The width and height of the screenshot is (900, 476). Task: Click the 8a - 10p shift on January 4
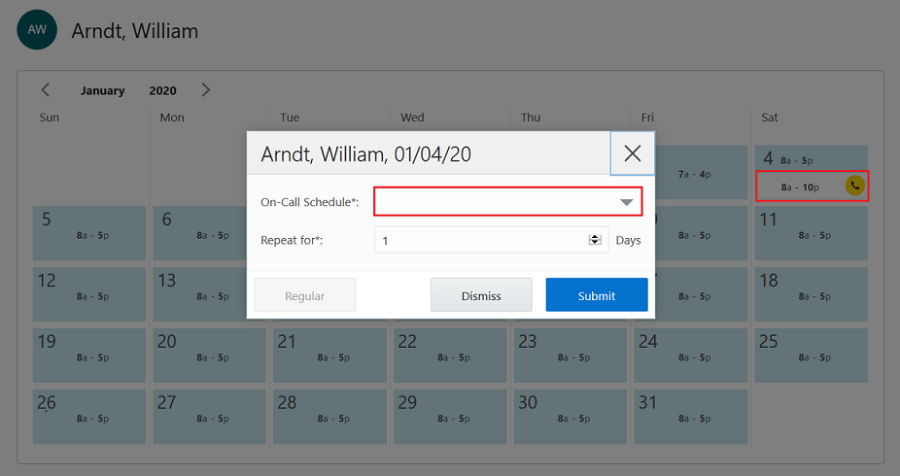tap(800, 187)
